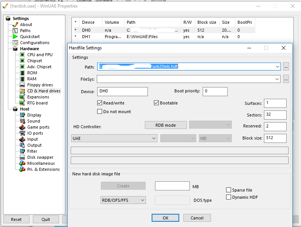Click the Adv. Chipset chip icon
Screen dimensions: 301x227
[x=22, y=67]
